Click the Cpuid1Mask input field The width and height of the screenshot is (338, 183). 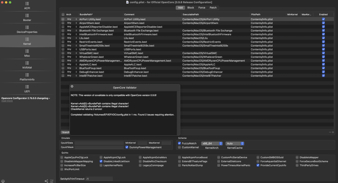pos(99,147)
